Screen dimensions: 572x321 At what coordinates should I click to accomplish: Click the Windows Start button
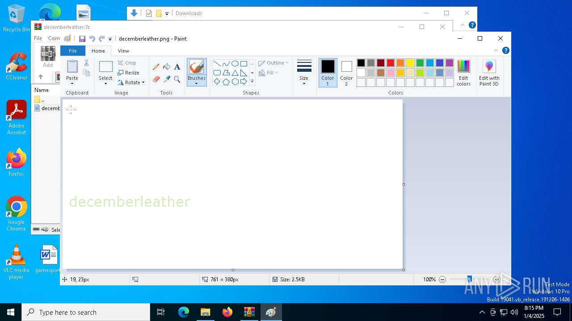(11, 312)
